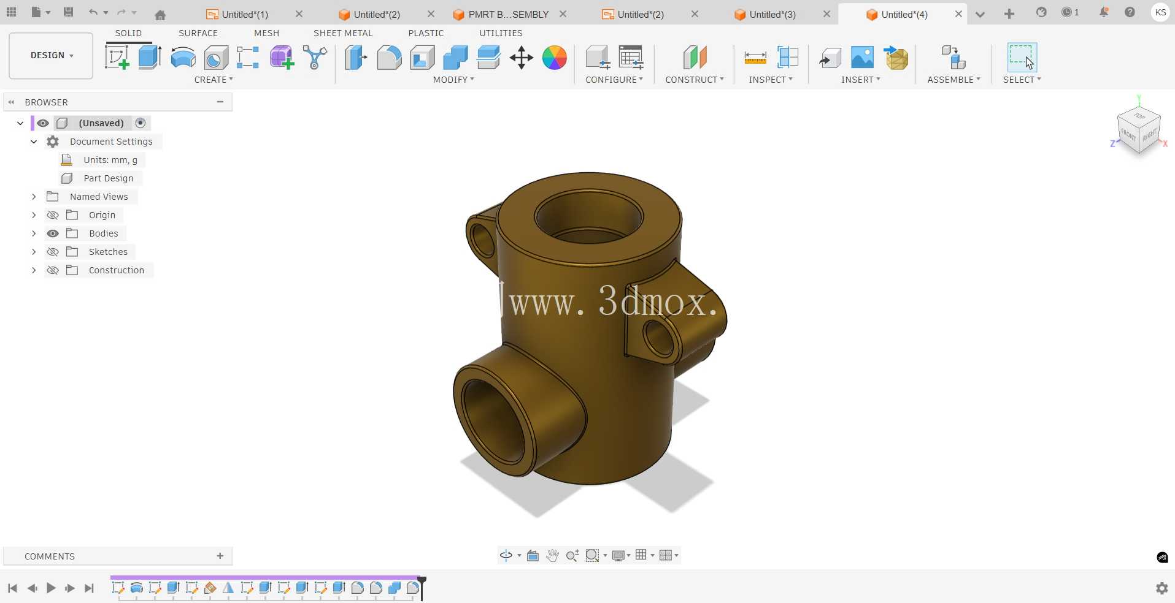Screen dimensions: 1175x603
Task: Switch to the PLASTIC tab
Action: (426, 33)
